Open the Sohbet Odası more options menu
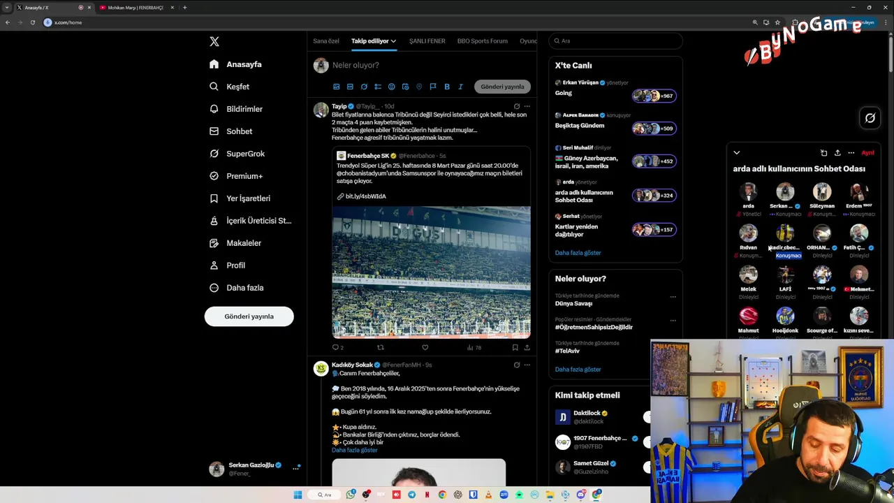 851,152
